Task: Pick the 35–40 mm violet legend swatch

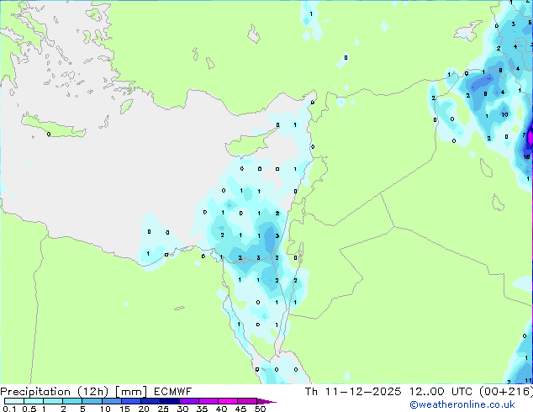Action: click(208, 401)
